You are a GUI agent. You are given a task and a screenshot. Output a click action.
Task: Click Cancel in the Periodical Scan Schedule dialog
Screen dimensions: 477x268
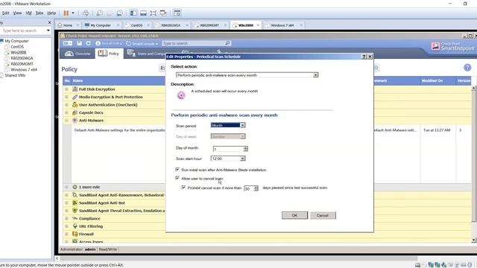click(323, 215)
